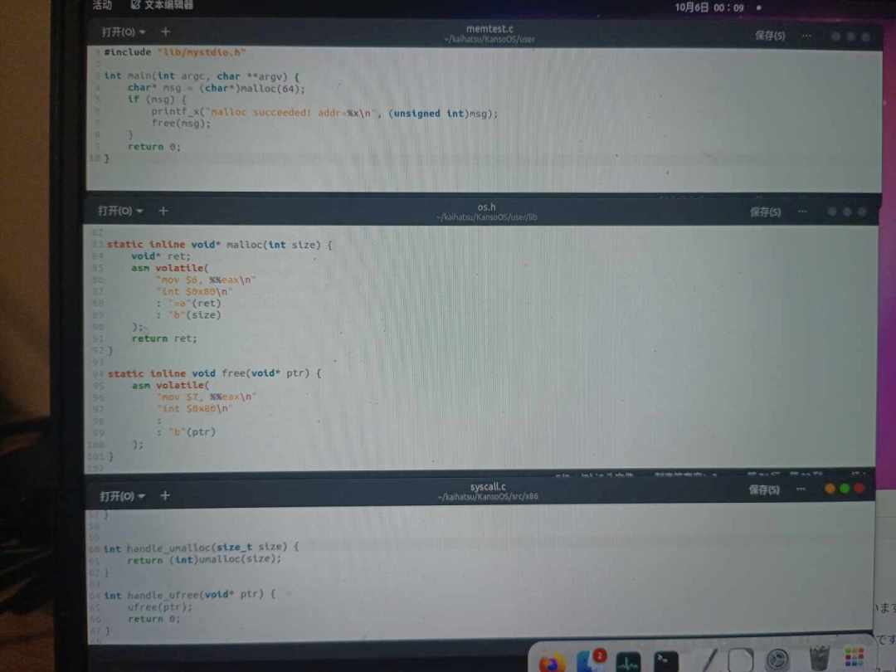The image size is (896, 672).
Task: Open the Terminal from the dock
Action: click(x=665, y=662)
